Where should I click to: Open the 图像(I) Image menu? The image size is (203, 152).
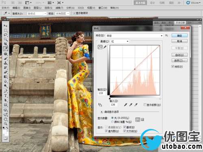(27, 8)
